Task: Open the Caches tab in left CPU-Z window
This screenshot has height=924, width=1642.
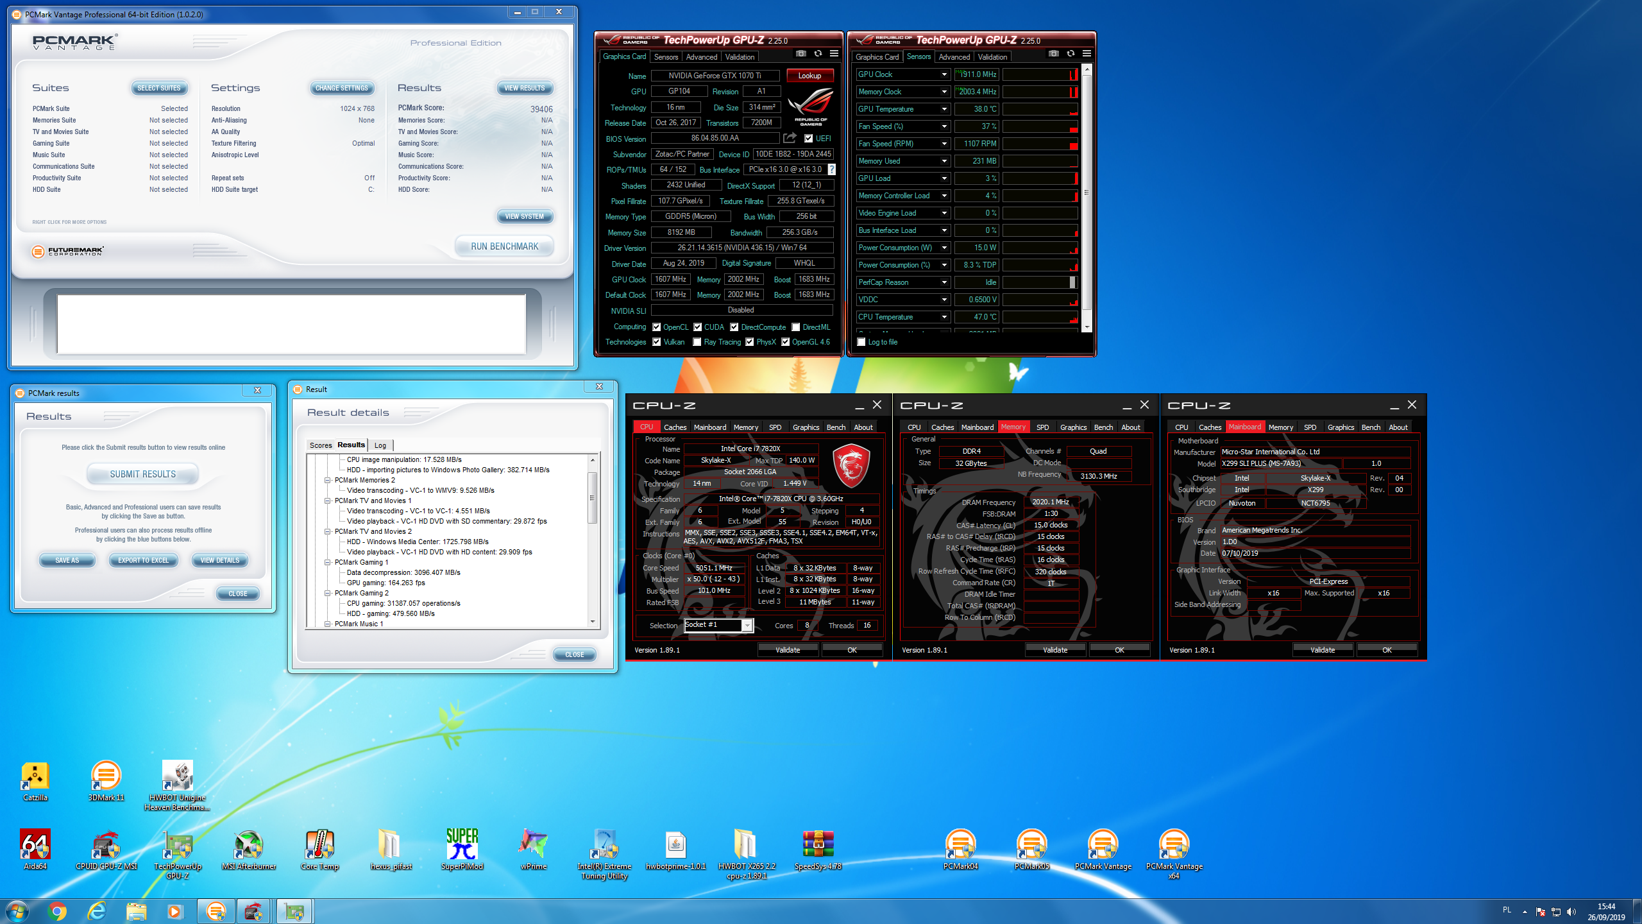Action: pos(675,427)
